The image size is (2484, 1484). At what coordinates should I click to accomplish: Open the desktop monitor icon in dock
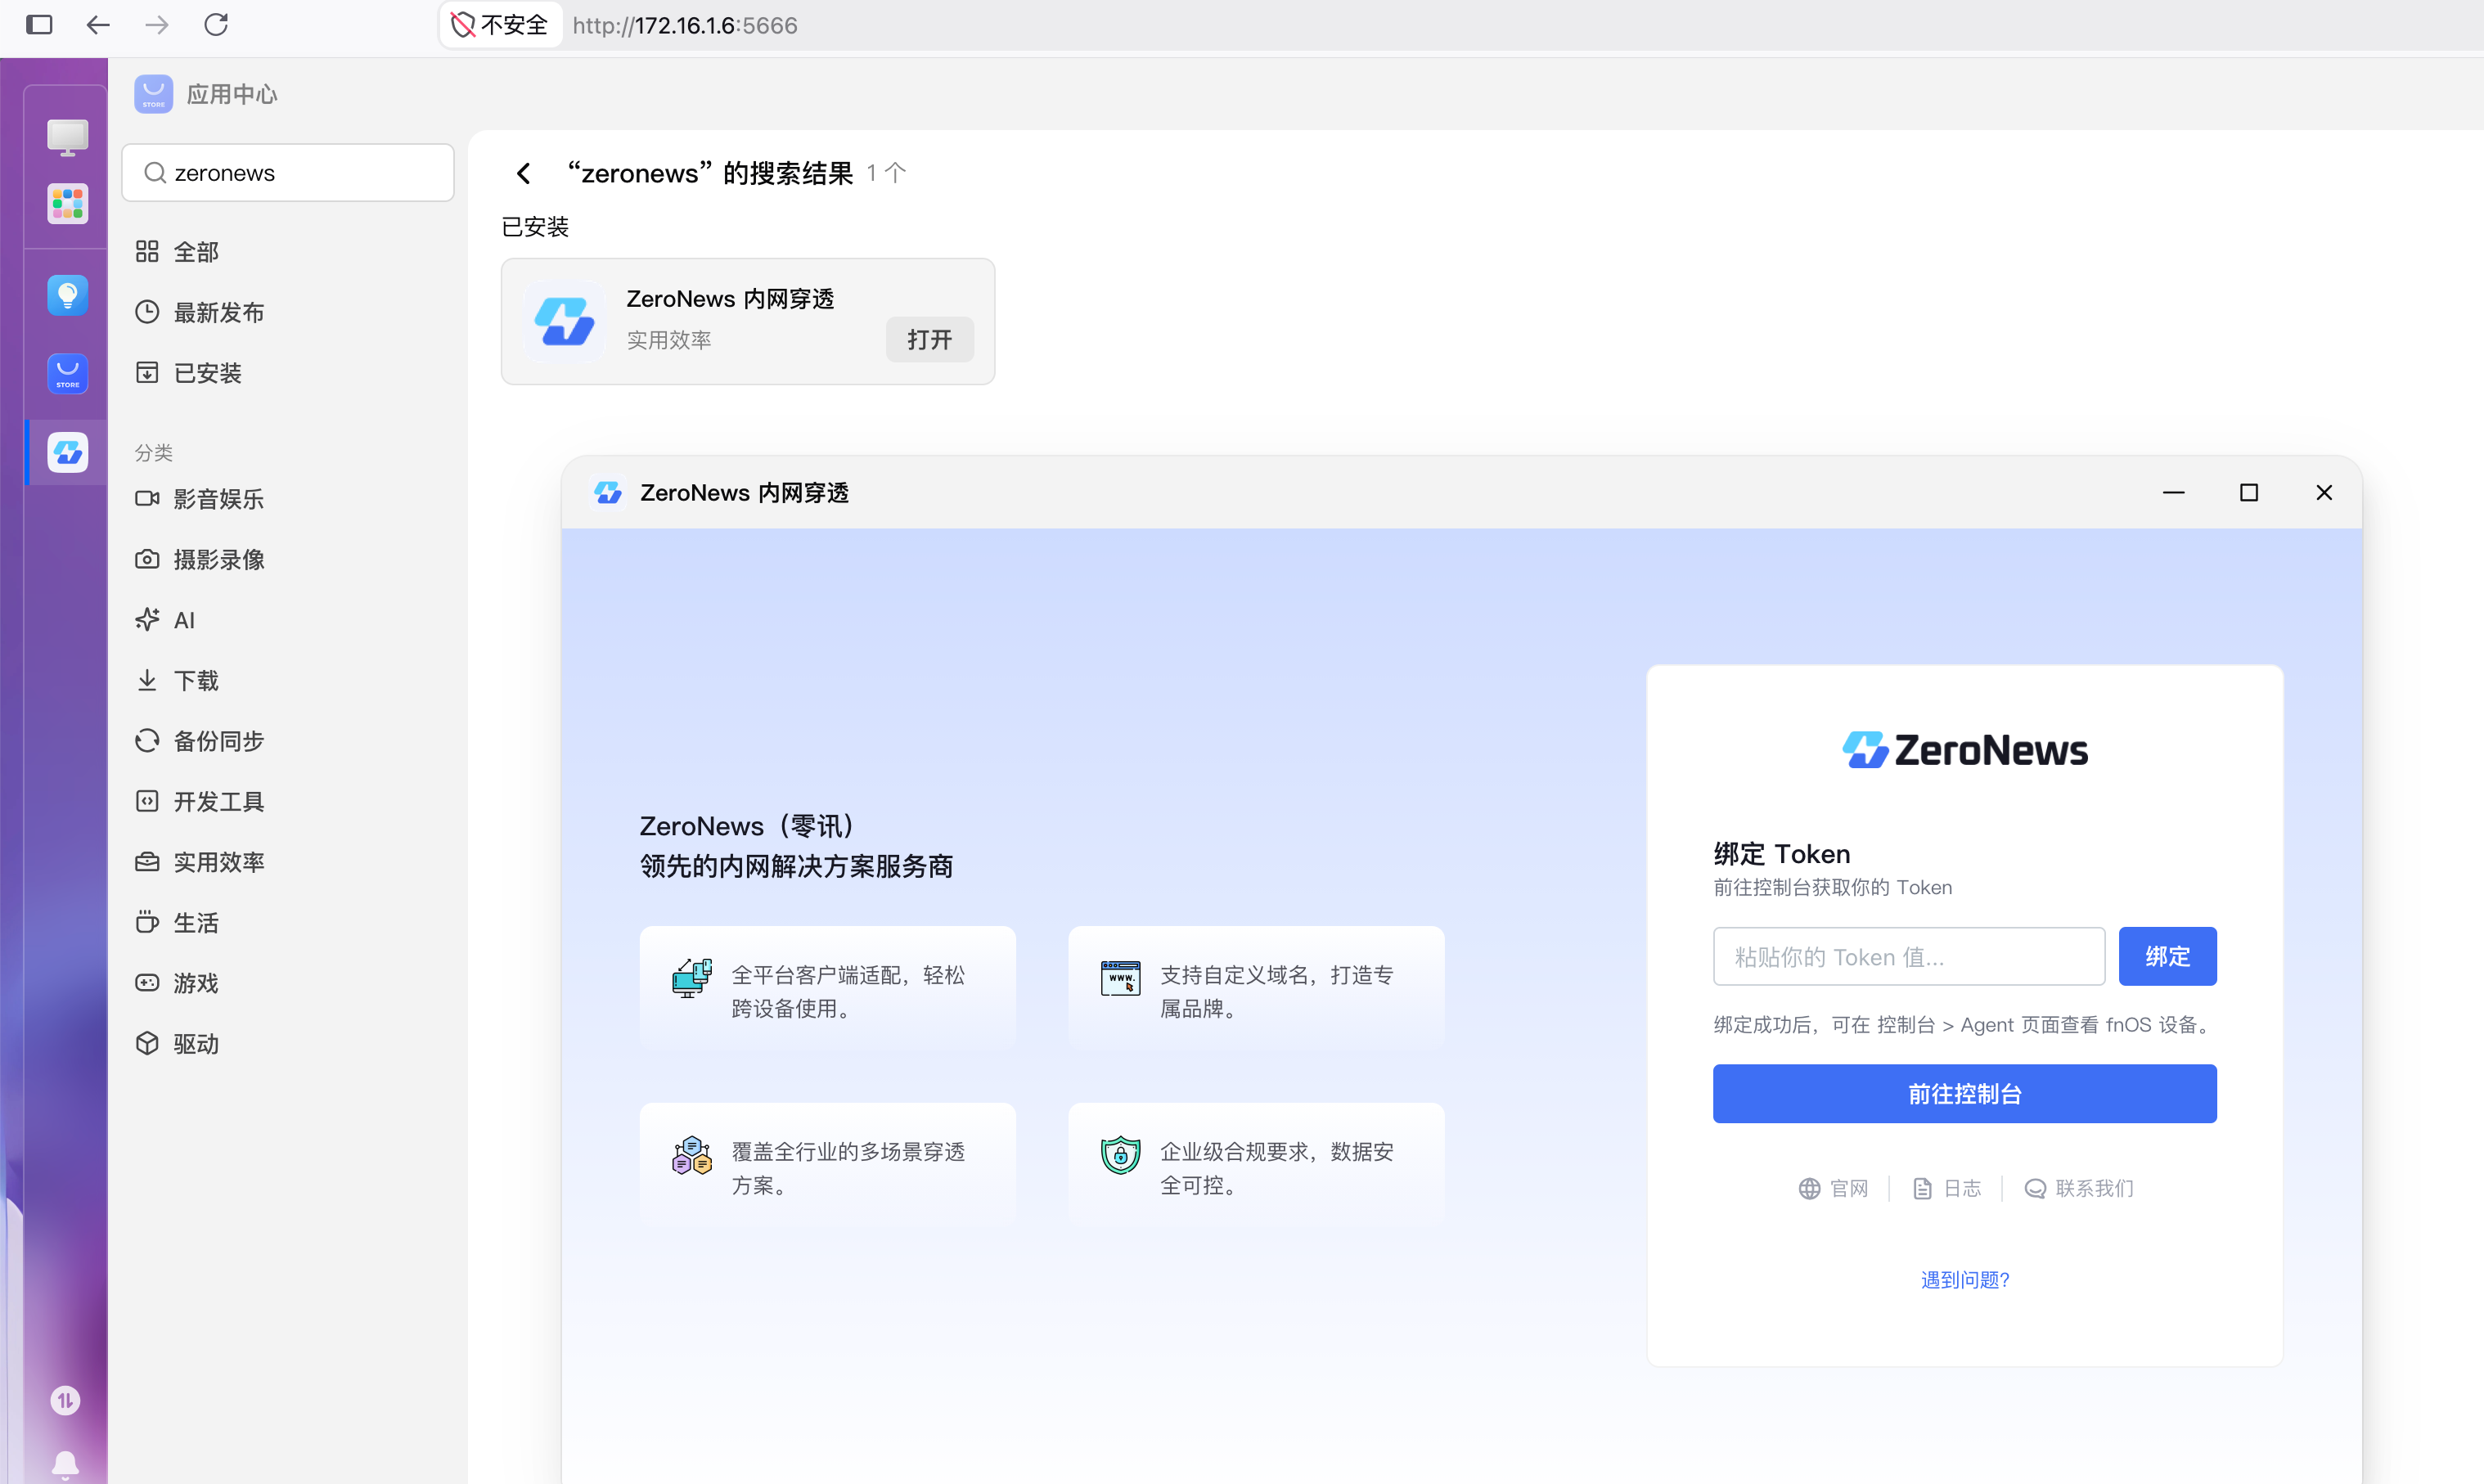tap(67, 137)
